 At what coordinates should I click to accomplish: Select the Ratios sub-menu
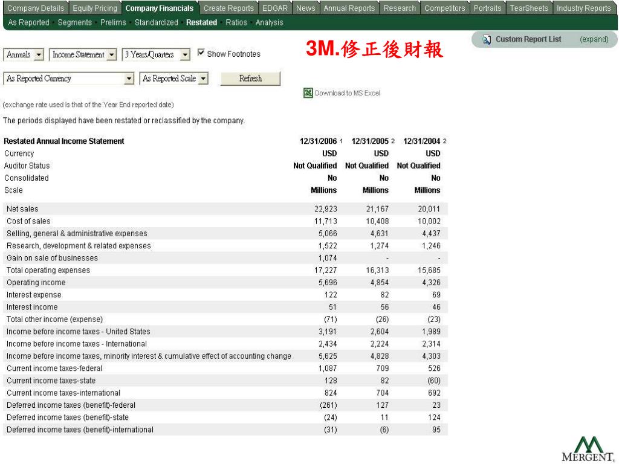coord(236,22)
